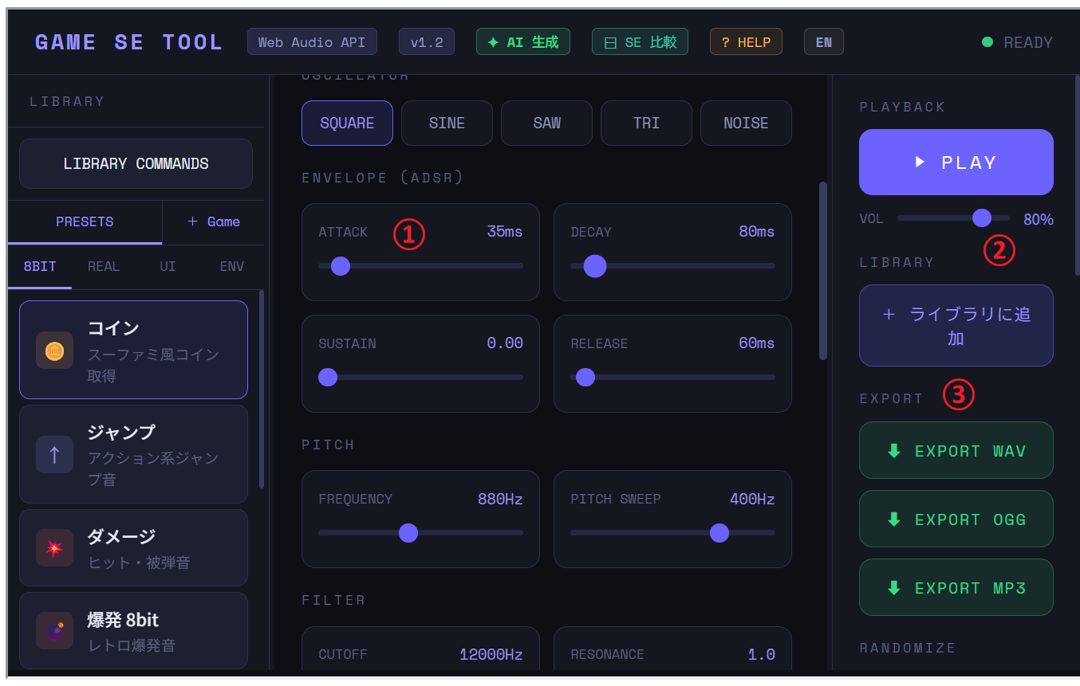Screen dimensions: 1080x686
Task: Click the VOL slider handle
Action: click(x=982, y=218)
